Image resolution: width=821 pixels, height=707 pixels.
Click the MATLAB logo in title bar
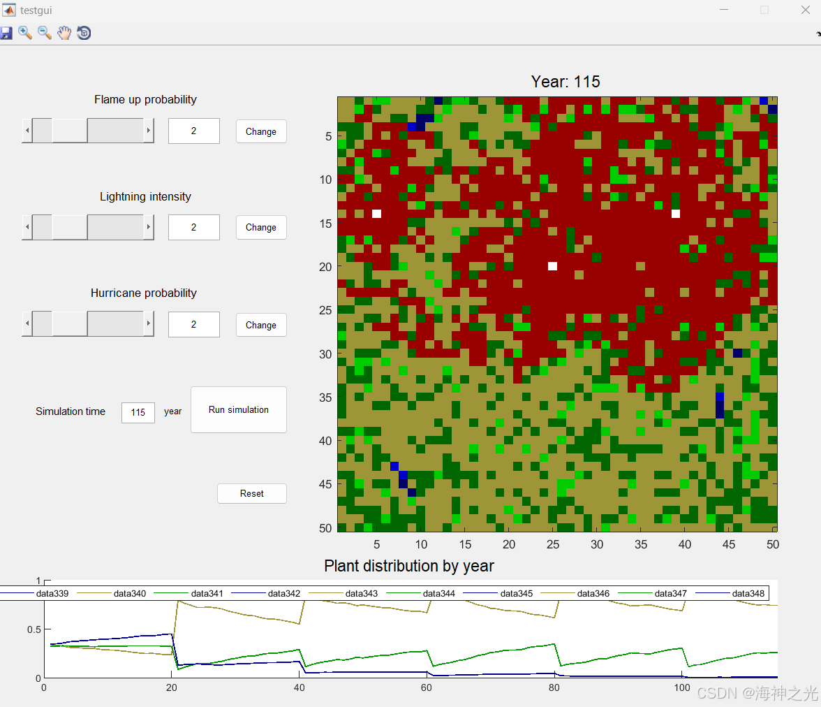(9, 10)
